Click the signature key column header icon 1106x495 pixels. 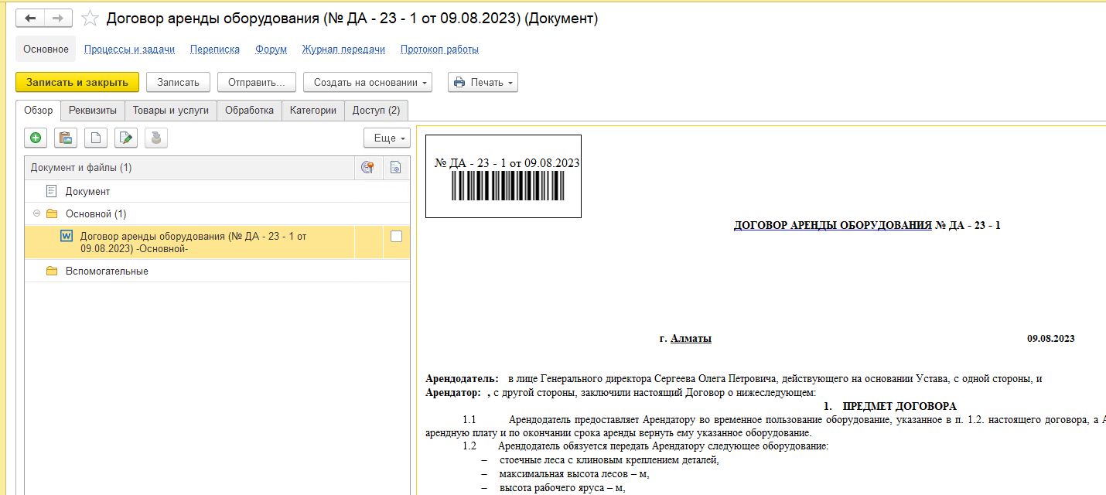coord(368,168)
